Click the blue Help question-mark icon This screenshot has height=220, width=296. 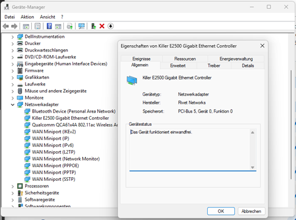(x=49, y=26)
